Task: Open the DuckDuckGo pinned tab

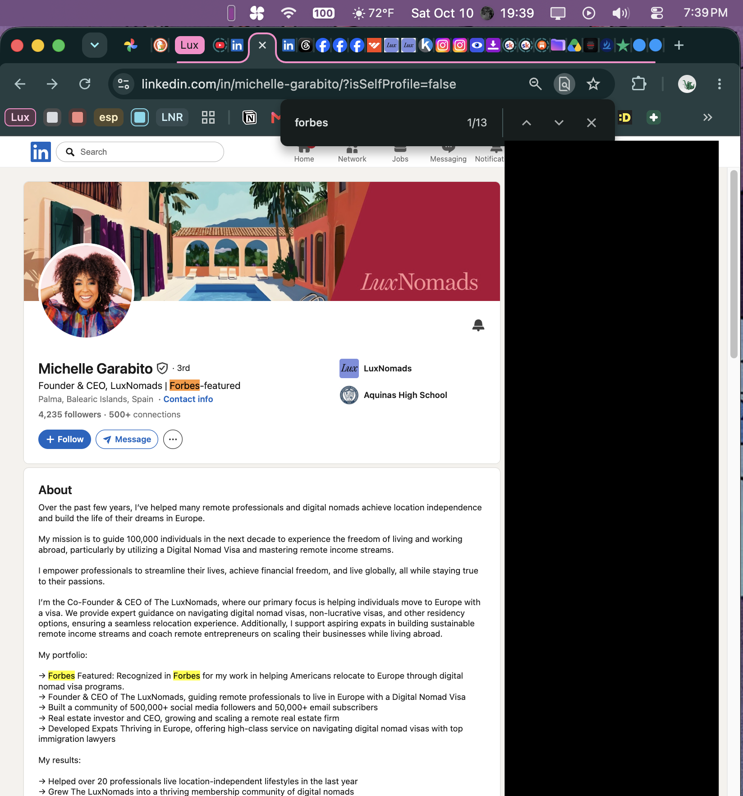Action: point(161,45)
